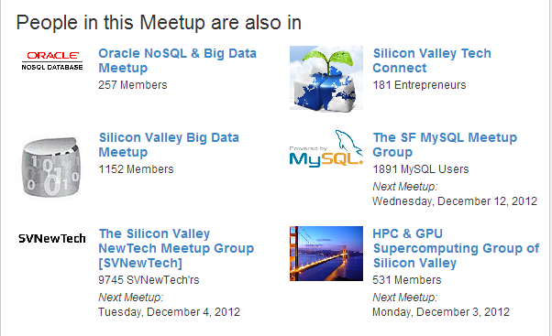
Task: Click the SVNewTech text logo
Action: (52, 239)
